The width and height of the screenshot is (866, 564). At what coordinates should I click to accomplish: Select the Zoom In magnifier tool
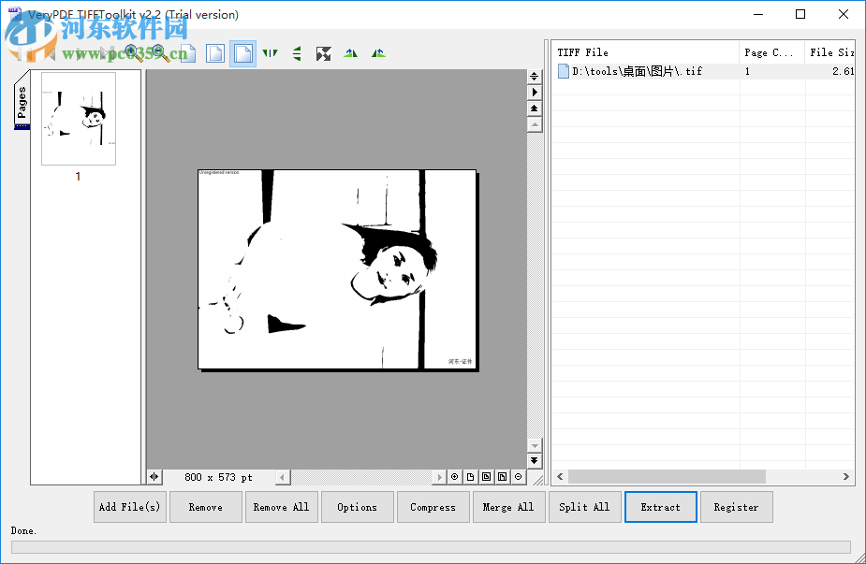click(132, 53)
